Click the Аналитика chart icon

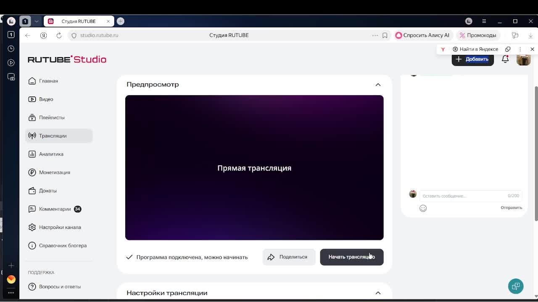click(x=32, y=154)
